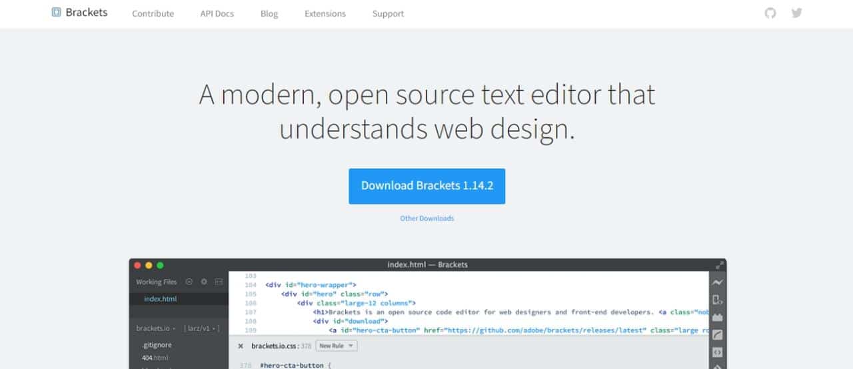The image size is (853, 369).
Task: Open the Twitter bird icon link
Action: coord(796,13)
